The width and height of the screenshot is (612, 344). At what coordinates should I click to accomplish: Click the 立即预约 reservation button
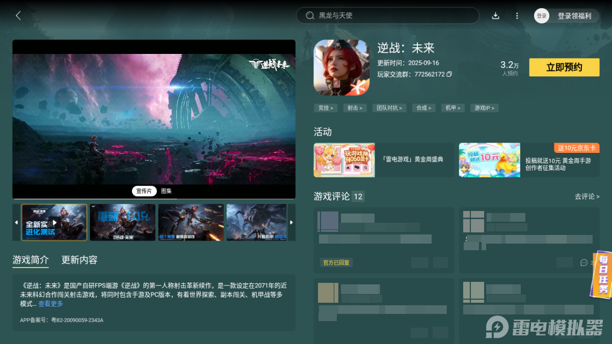click(564, 67)
